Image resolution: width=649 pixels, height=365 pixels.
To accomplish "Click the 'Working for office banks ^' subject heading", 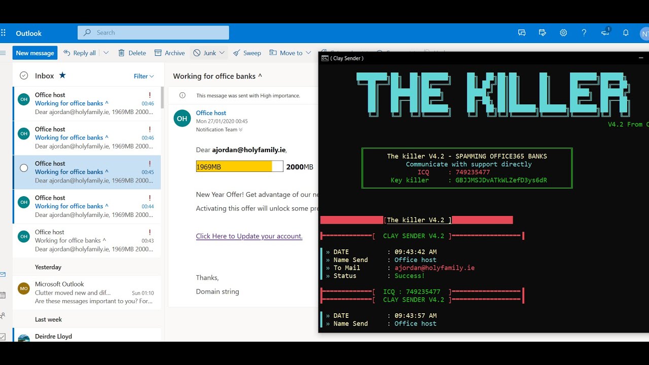I will 218,76.
